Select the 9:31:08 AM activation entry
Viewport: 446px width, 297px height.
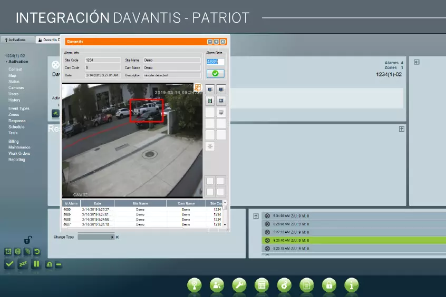point(354,216)
